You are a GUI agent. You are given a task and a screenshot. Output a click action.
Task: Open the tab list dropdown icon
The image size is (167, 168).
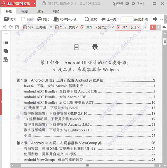point(164,27)
